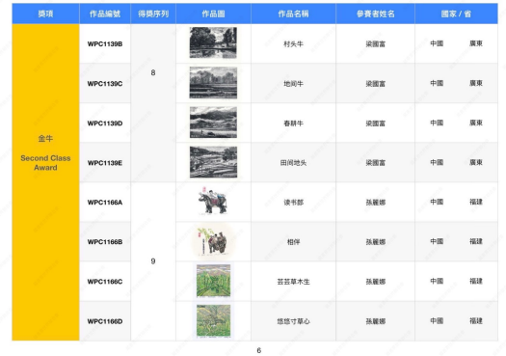
Task: Click 中國 in the 春耕牛 row
Action: (x=437, y=123)
